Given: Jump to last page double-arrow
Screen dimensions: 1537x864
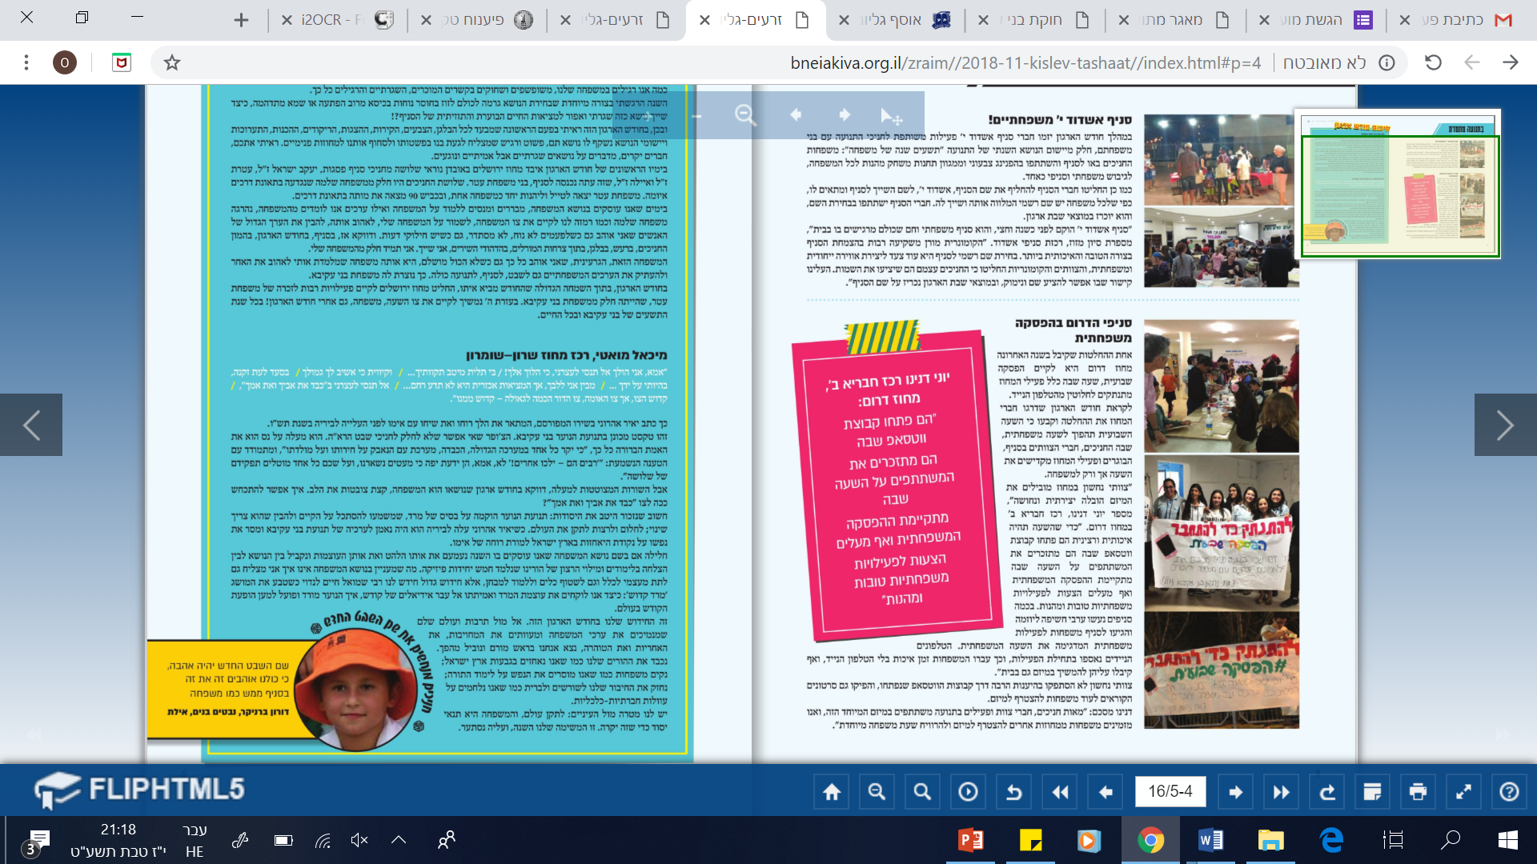Looking at the screenshot, I should click(x=1282, y=792).
